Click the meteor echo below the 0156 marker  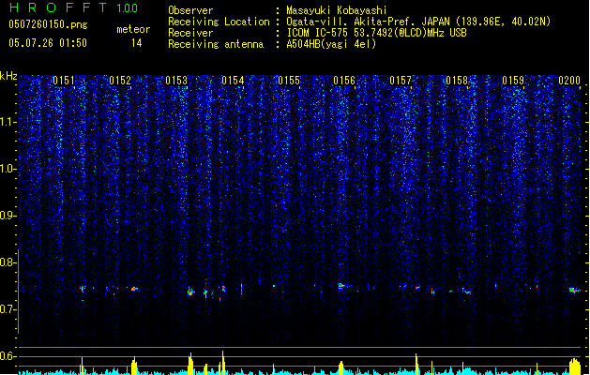coord(340,287)
